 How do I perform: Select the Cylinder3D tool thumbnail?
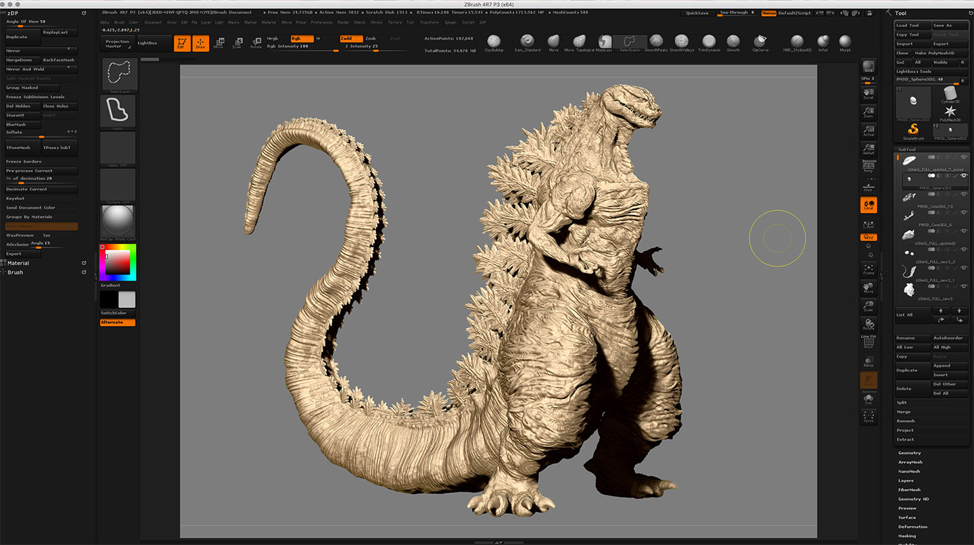click(x=950, y=94)
